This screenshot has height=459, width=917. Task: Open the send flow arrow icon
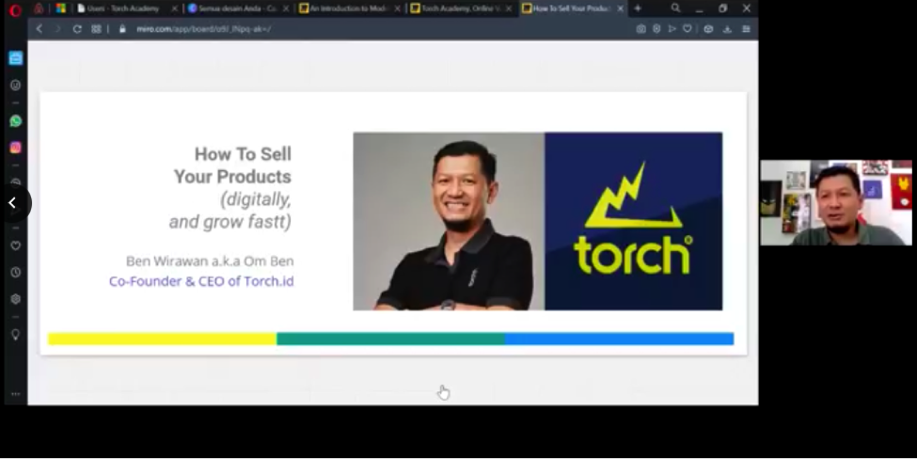pos(672,28)
